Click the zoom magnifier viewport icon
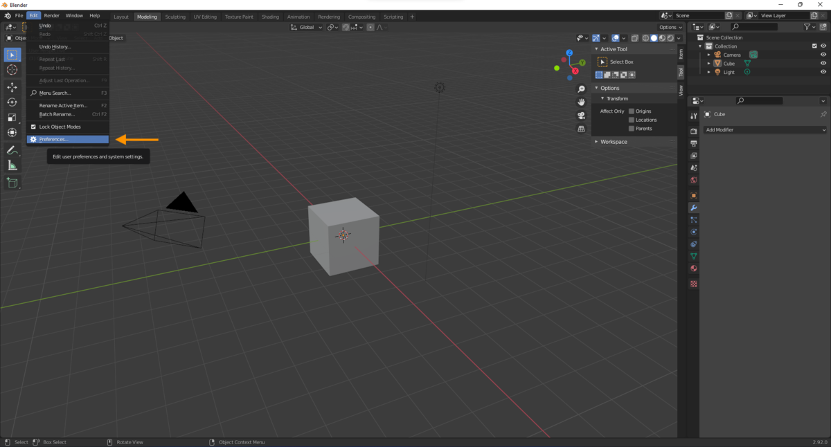The height and width of the screenshot is (447, 831). [x=581, y=89]
